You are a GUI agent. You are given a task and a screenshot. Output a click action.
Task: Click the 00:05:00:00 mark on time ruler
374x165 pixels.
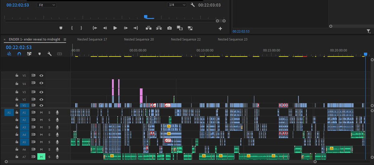coord(138,50)
